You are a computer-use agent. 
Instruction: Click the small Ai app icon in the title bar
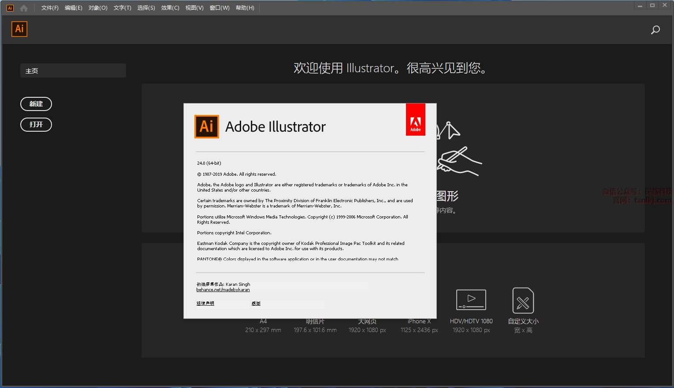(10, 8)
